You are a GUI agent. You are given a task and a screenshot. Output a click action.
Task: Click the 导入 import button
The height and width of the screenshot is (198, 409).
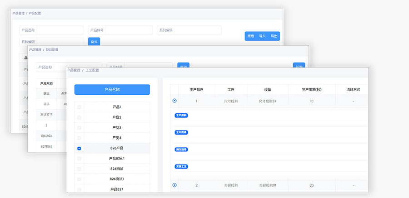tap(262, 36)
